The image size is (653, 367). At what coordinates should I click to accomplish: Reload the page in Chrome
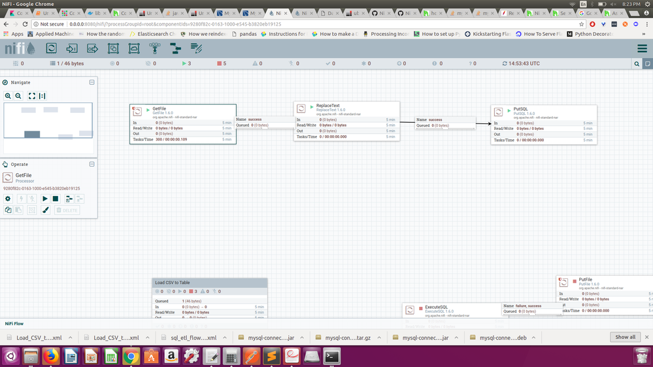(25, 24)
